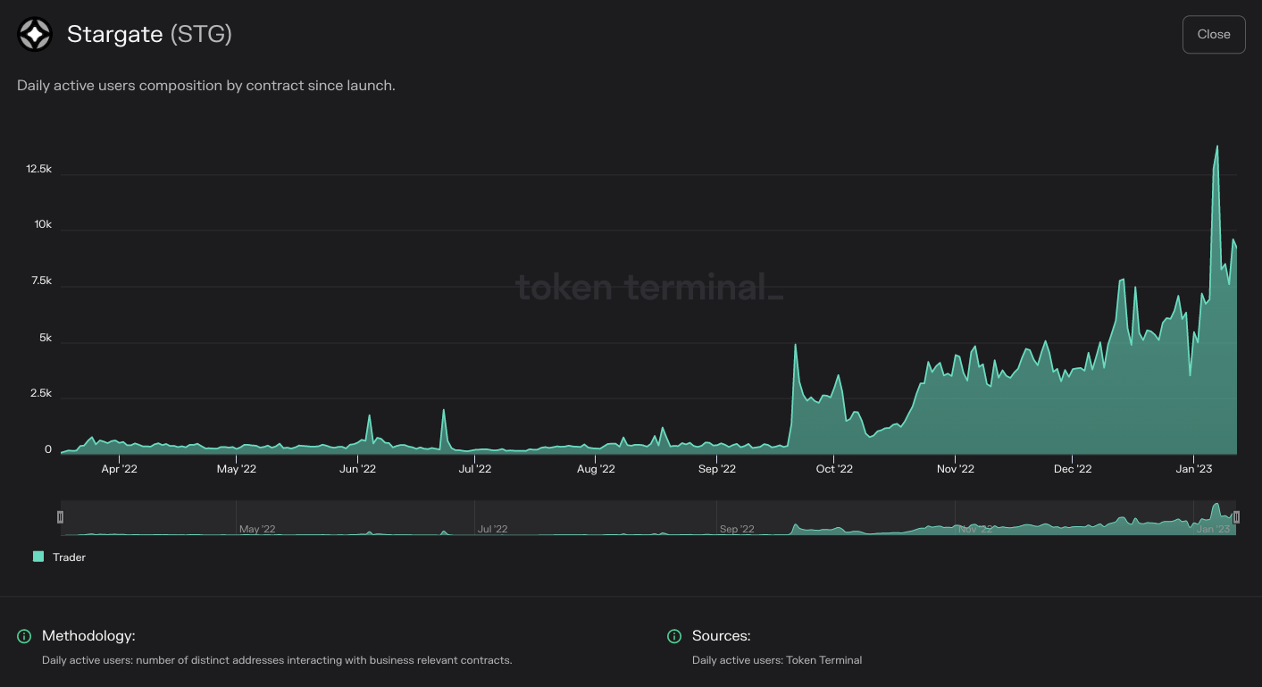Click the Stargate (STG) title text
This screenshot has width=1262, height=687.
pos(148,34)
